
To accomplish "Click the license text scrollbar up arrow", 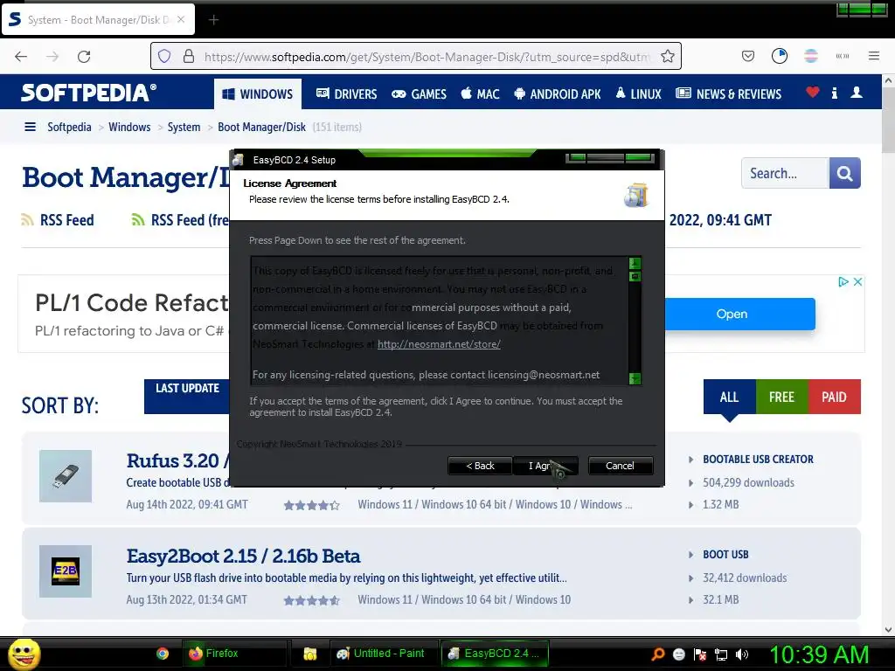I will point(635,263).
